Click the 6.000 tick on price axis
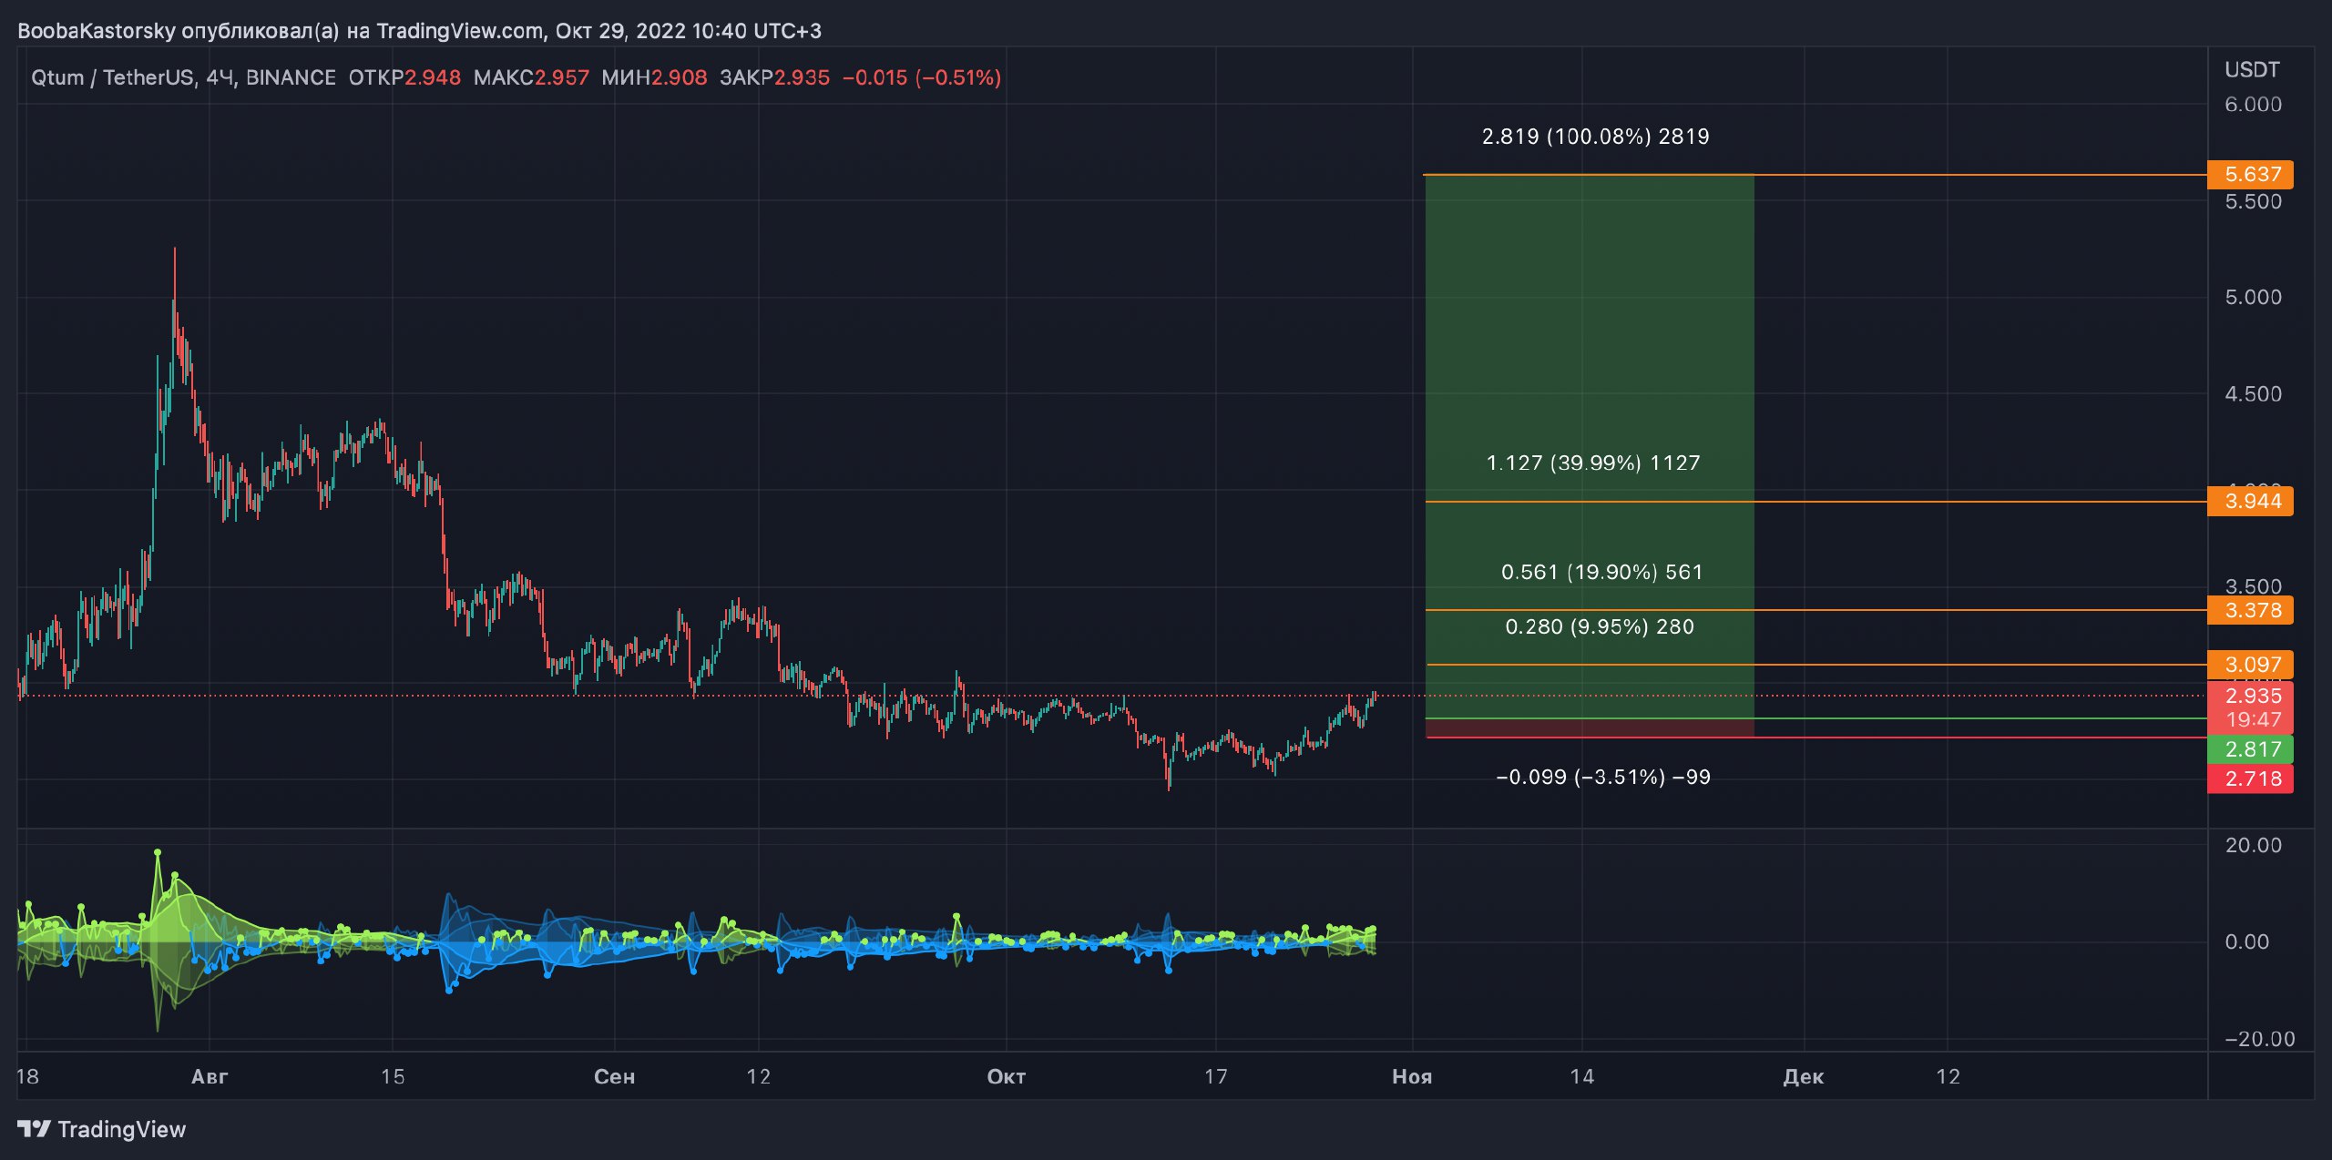Image resolution: width=2332 pixels, height=1160 pixels. point(2253,105)
